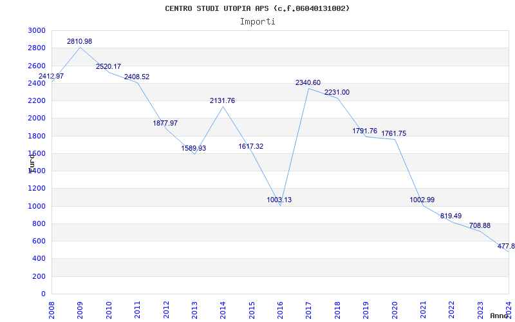Click the 1800 y-axis tick label
515x322 pixels.
coord(37,136)
